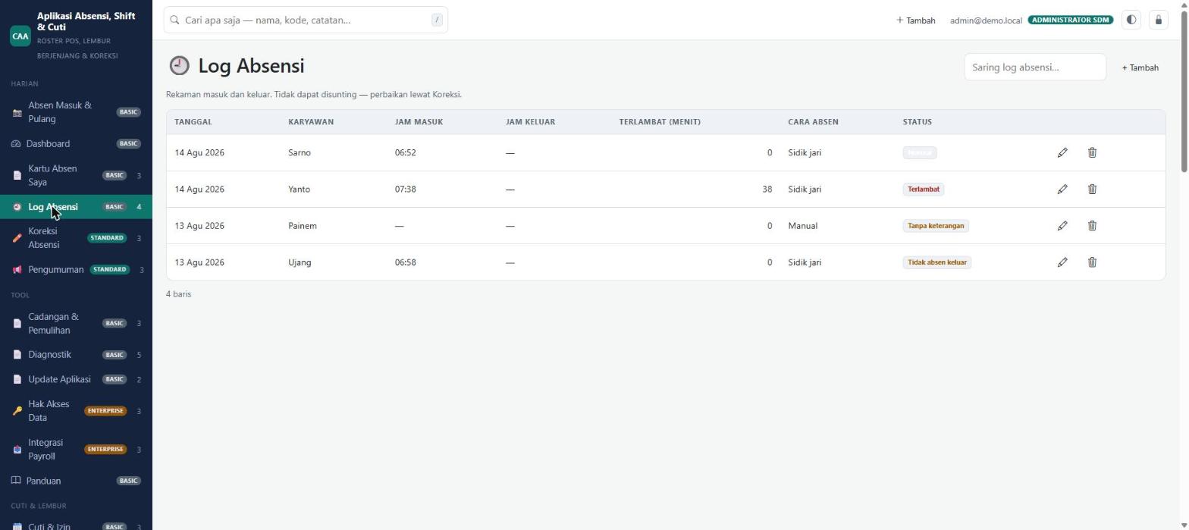
Task: Open the Diagnostik tool
Action: point(76,355)
